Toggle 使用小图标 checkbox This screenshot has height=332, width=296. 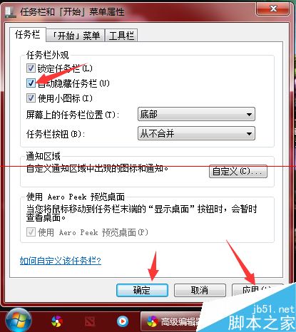tap(31, 98)
